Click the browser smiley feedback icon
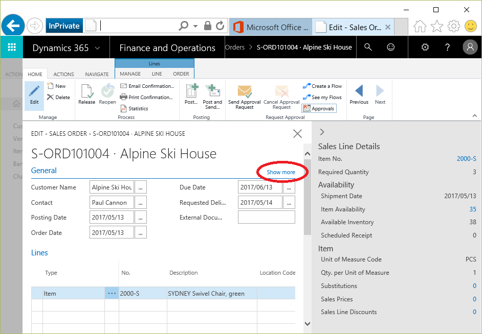 pyautogui.click(x=470, y=26)
